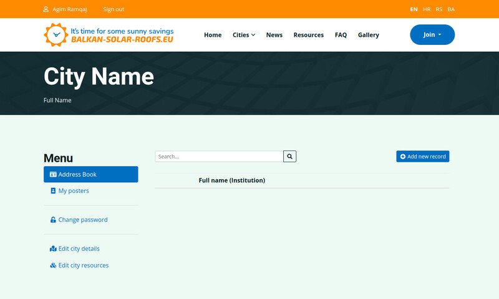Click the magnifier search button
Image resolution: width=499 pixels, height=299 pixels.
(x=289, y=157)
